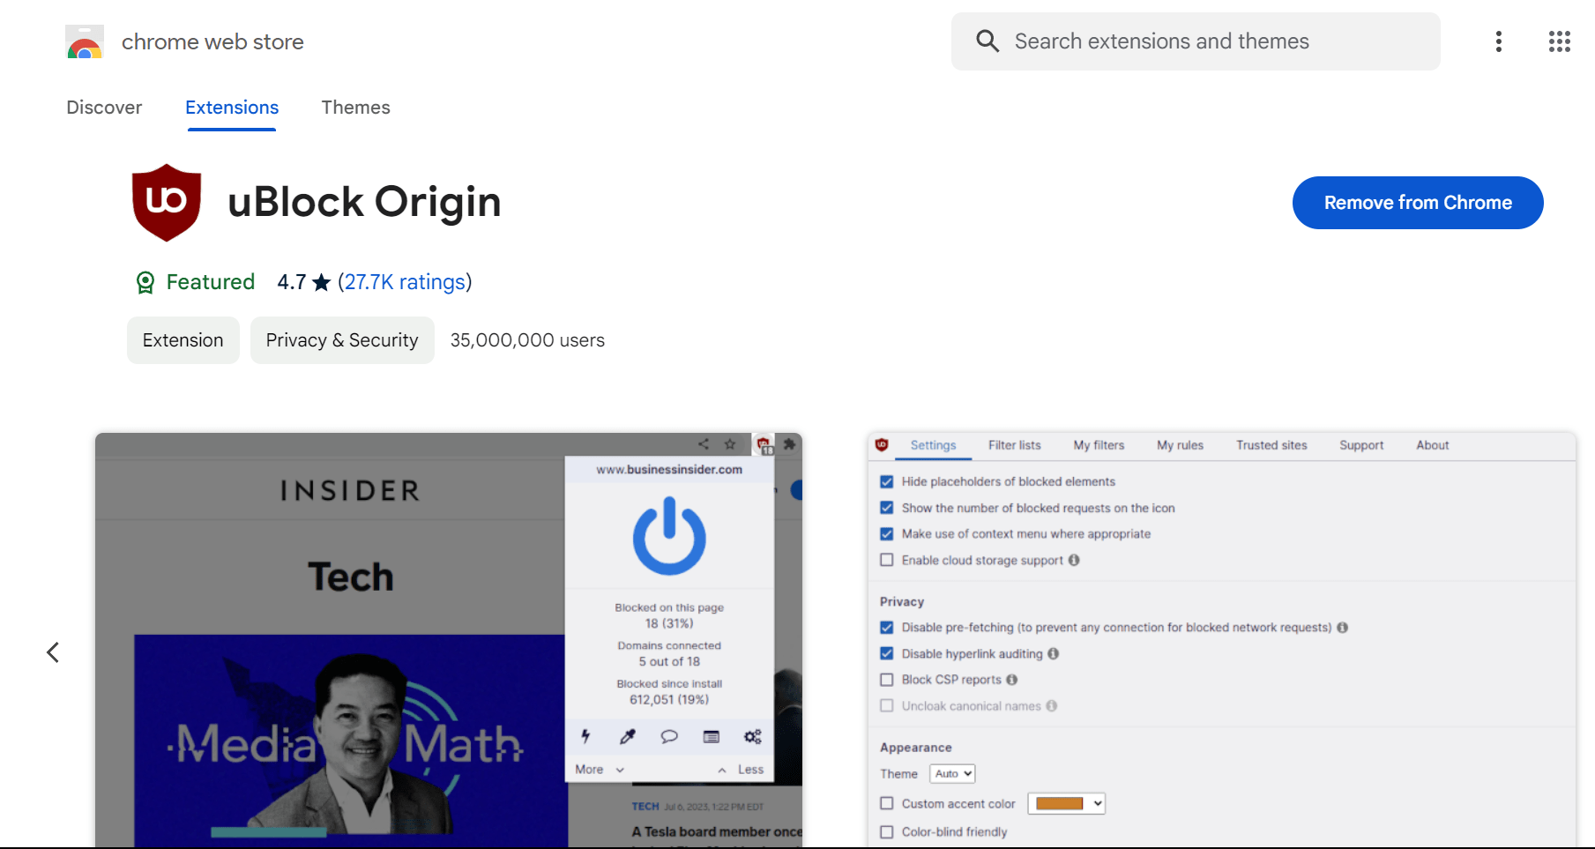Switch to the Discover tab
This screenshot has width=1595, height=849.
pos(104,108)
